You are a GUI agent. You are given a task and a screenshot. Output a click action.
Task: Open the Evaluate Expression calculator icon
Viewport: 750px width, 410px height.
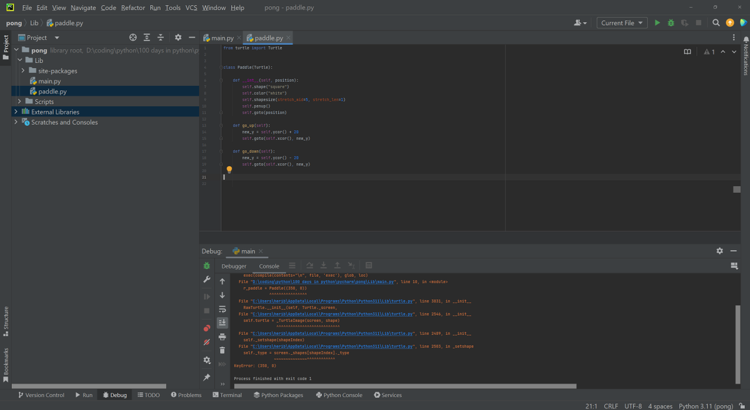tap(369, 266)
